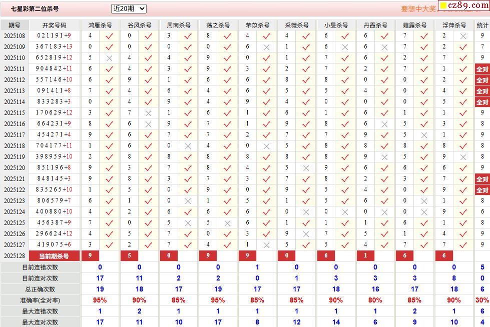
Task: Click the 开奖号码 column header
Action: coord(54,25)
